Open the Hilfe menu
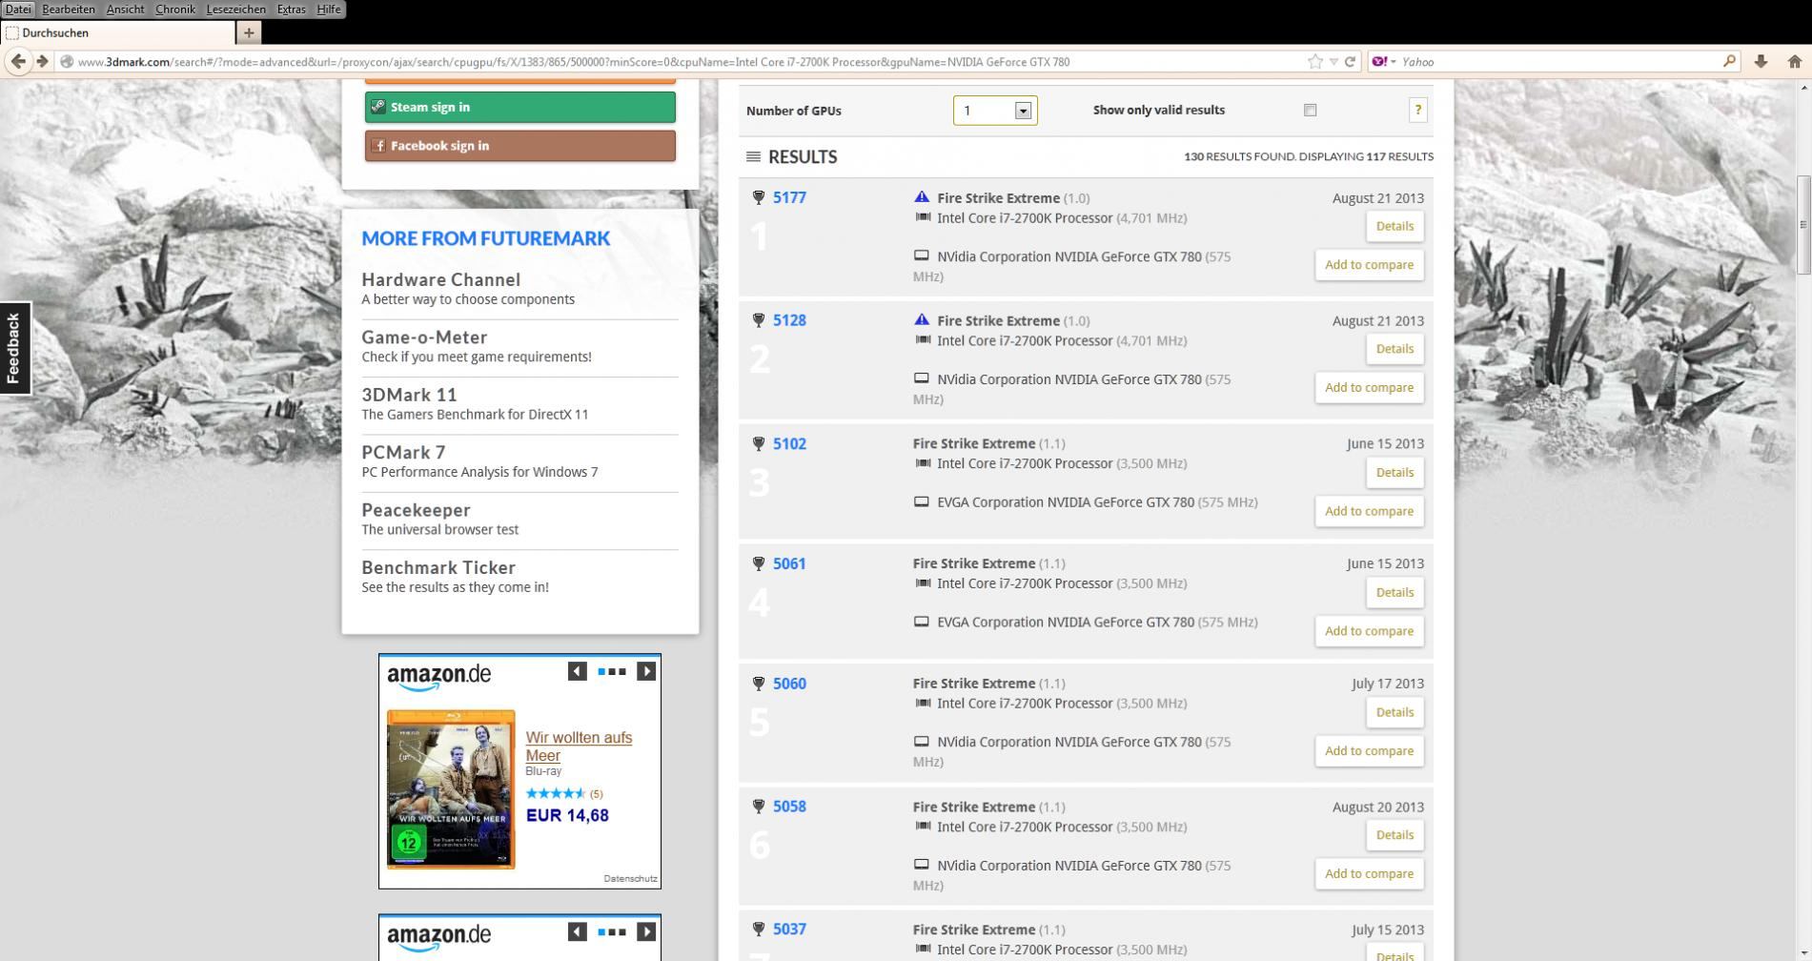 click(329, 10)
